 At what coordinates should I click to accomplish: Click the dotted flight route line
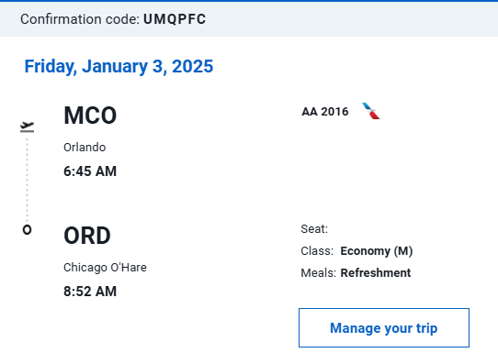(27, 180)
